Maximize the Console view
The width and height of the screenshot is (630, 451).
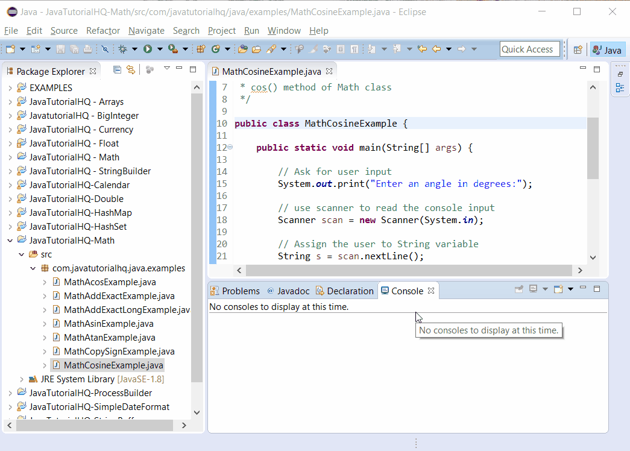[x=597, y=289]
